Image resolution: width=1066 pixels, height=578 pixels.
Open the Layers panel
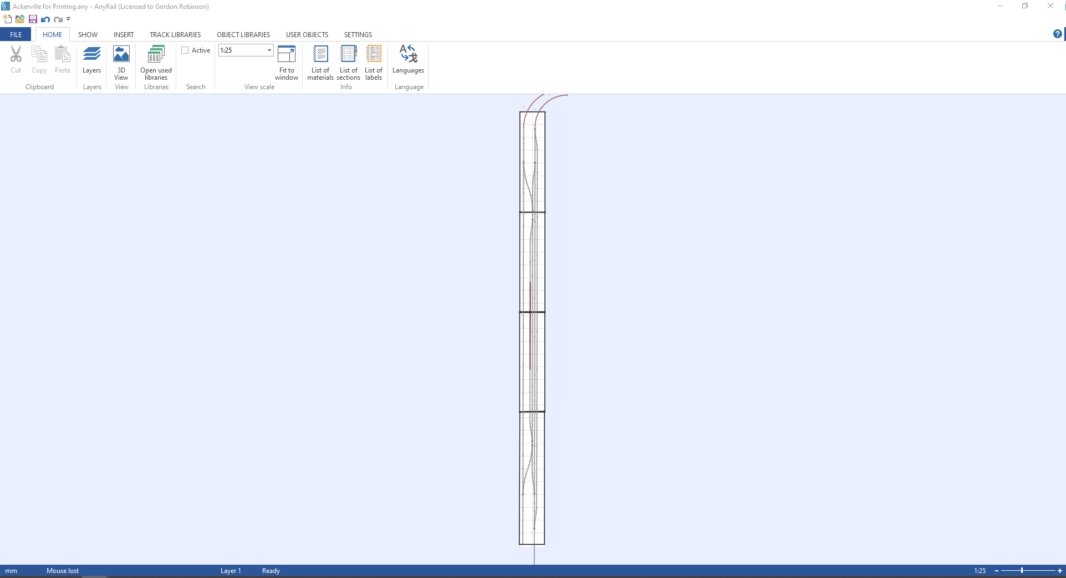click(91, 60)
